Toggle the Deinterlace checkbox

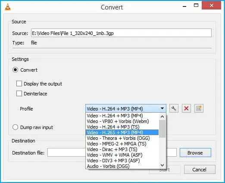pos(19,94)
